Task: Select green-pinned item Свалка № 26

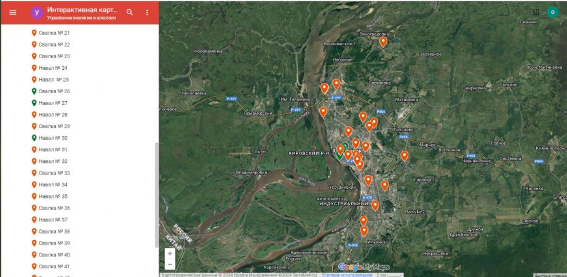Action: pyautogui.click(x=54, y=91)
